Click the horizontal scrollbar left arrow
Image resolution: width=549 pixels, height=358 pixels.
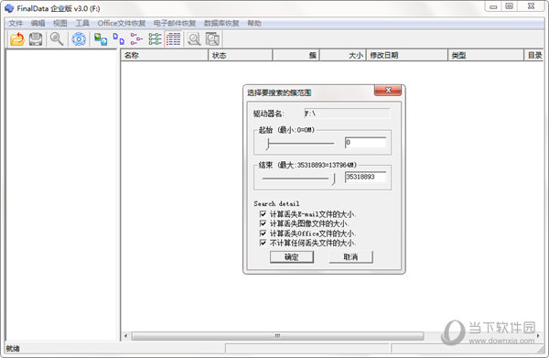(x=125, y=336)
